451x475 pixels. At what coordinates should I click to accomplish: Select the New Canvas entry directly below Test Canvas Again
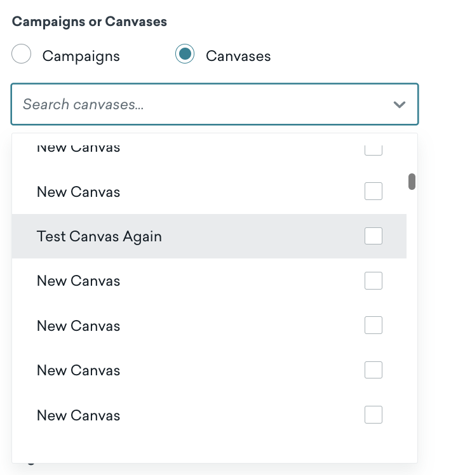209,281
